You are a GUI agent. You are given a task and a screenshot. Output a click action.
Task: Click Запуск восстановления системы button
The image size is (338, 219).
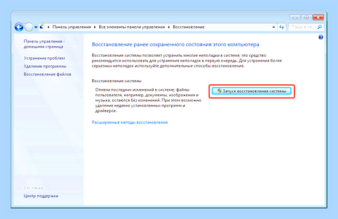point(251,91)
